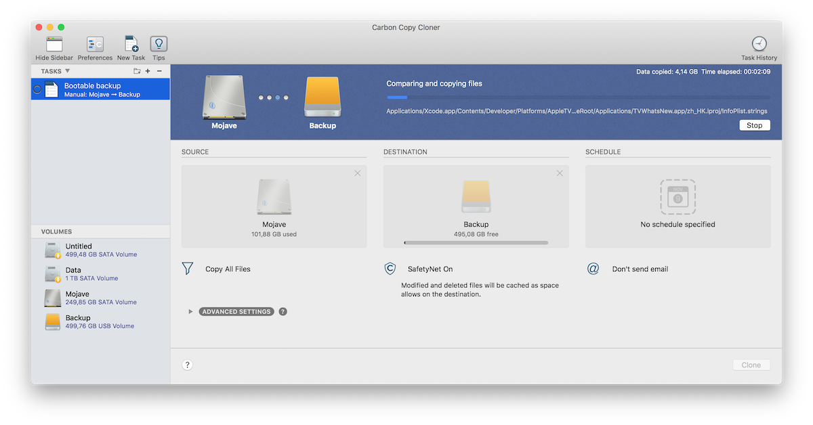Click the email notification @ icon
Viewport: 813px width, 425px height.
click(x=593, y=269)
